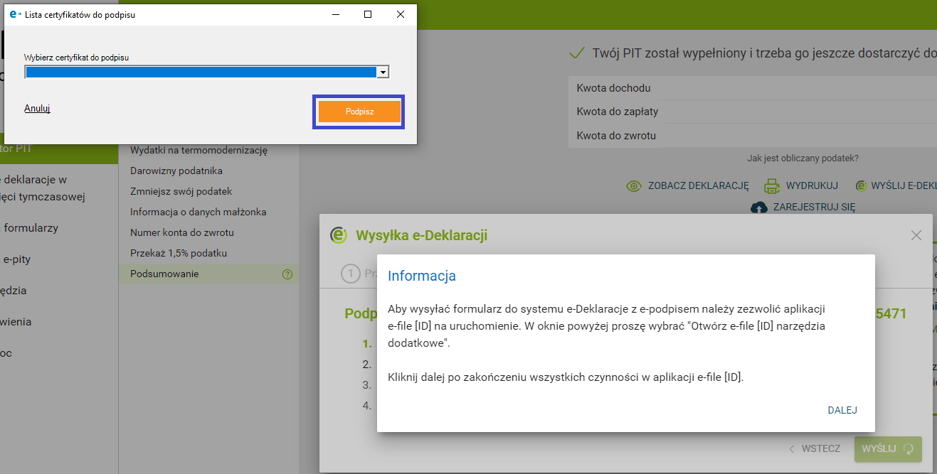Click the Anuluj link
937x474 pixels.
[37, 109]
